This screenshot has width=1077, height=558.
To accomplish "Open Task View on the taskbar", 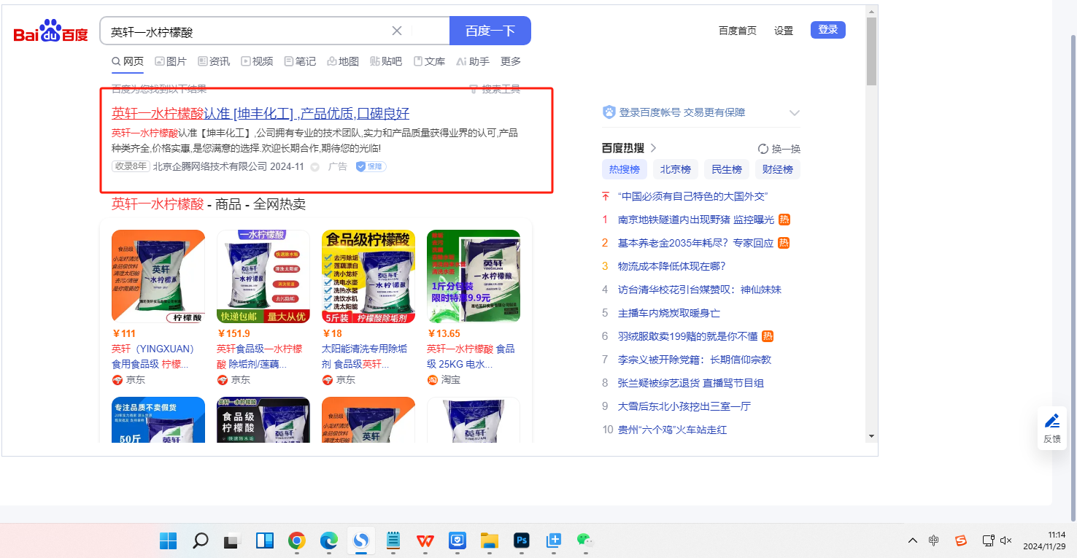I will tap(232, 540).
